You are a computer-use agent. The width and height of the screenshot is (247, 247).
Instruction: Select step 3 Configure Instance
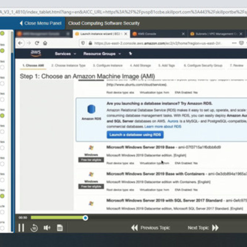coord(107,65)
